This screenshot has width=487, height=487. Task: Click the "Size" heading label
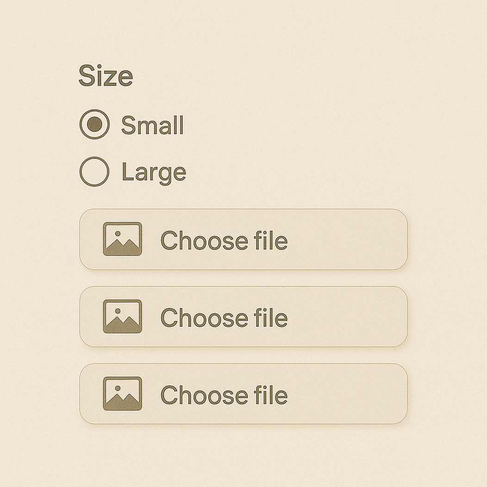pos(106,76)
